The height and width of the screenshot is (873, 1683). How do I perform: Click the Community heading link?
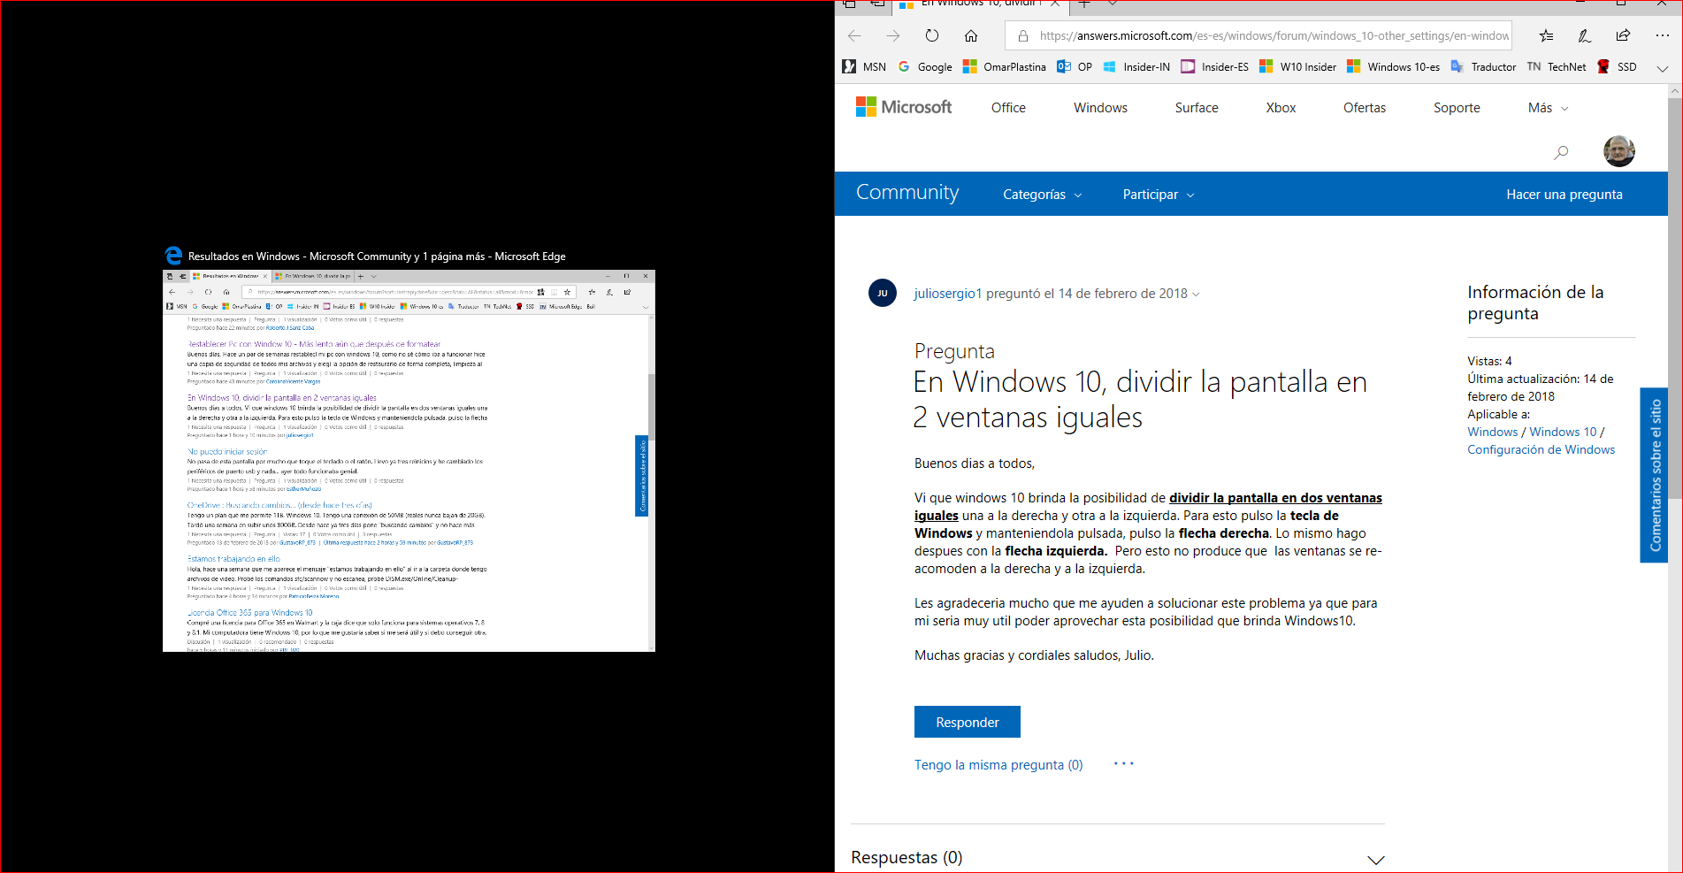[907, 193]
